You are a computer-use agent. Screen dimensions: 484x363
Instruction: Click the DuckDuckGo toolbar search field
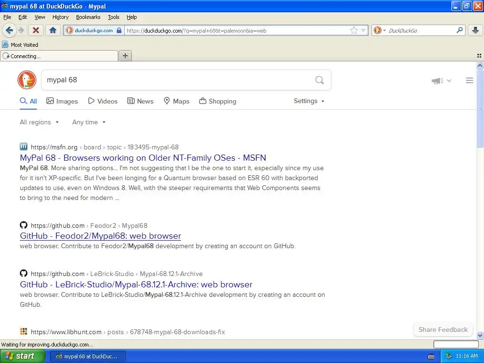coord(420,31)
